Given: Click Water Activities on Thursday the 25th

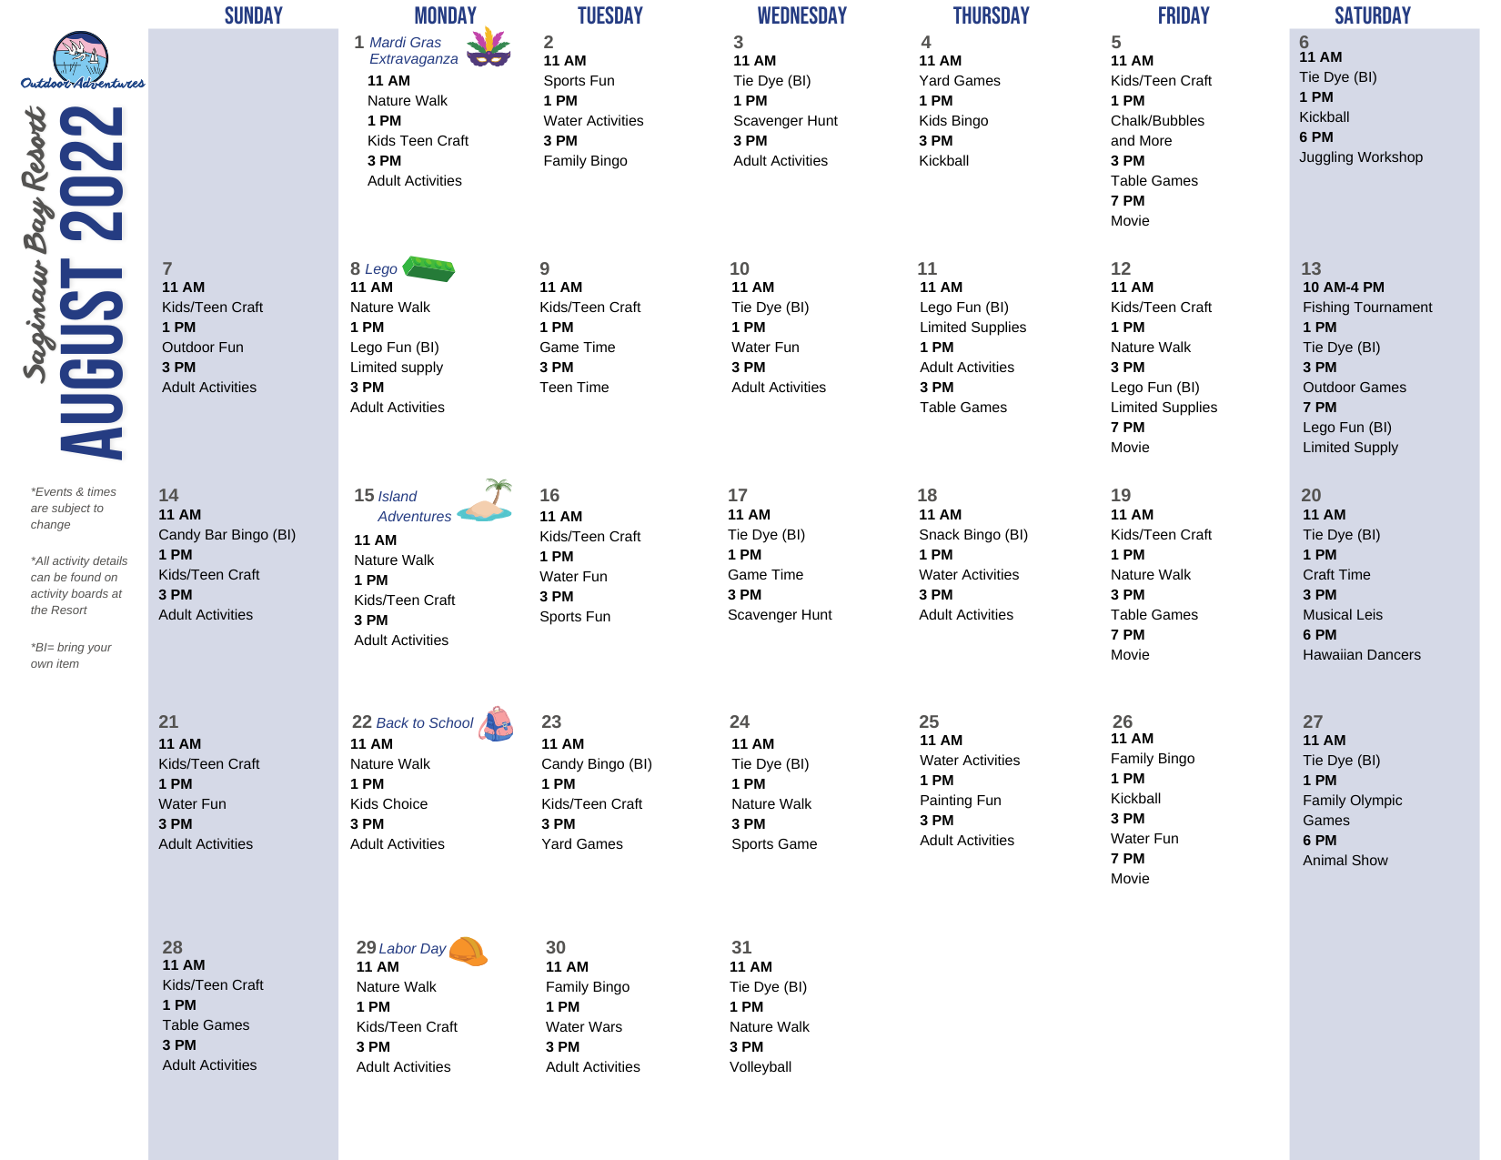Looking at the screenshot, I should [x=970, y=761].
